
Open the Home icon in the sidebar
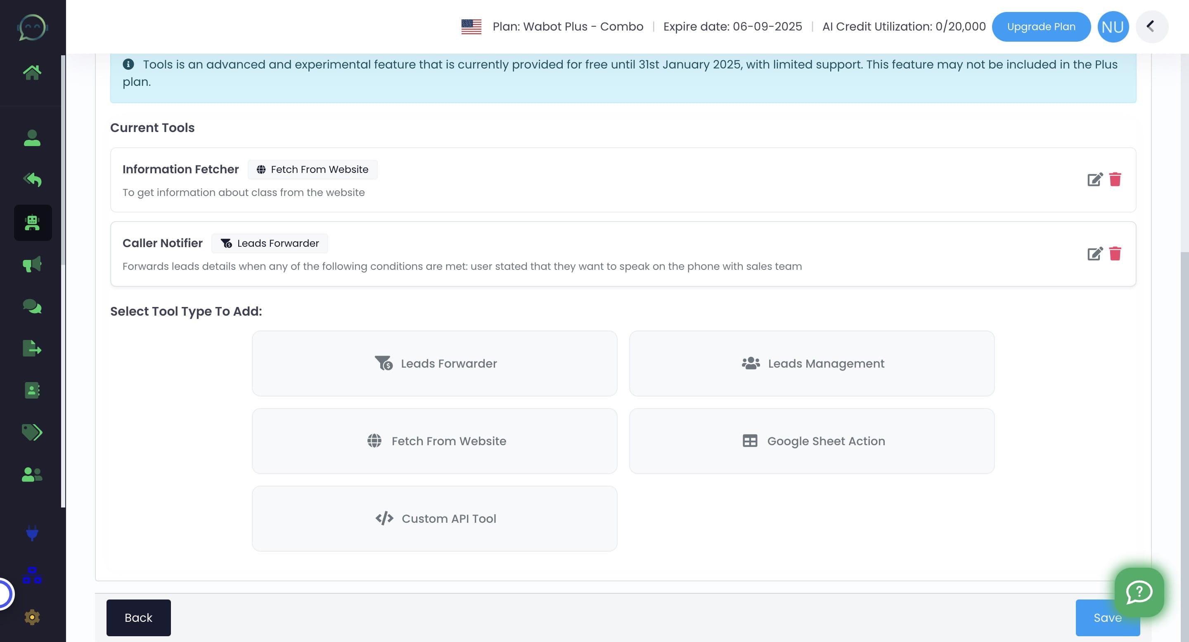click(x=32, y=71)
